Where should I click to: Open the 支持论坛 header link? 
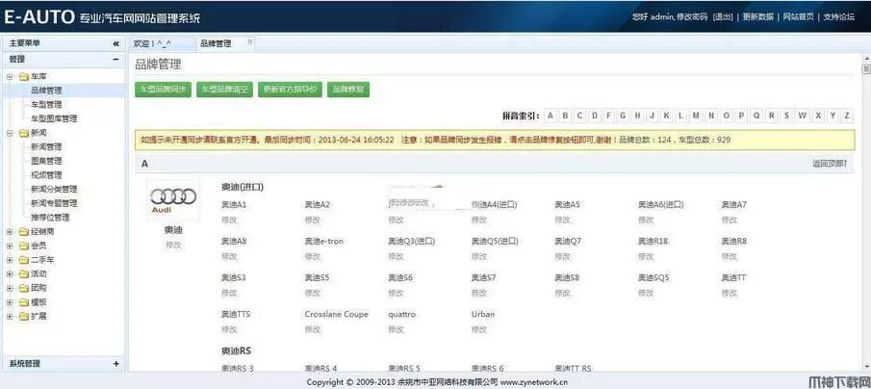839,16
